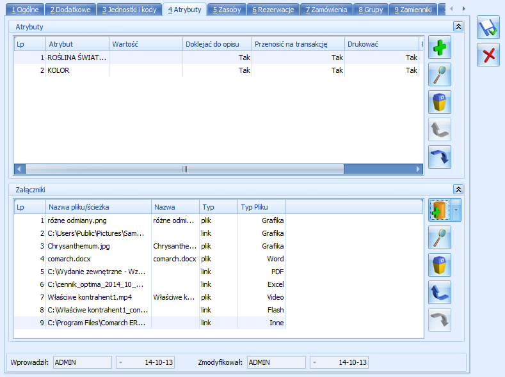The height and width of the screenshot is (377, 505).
Task: Sort by Wartość column header
Action: [x=146, y=44]
